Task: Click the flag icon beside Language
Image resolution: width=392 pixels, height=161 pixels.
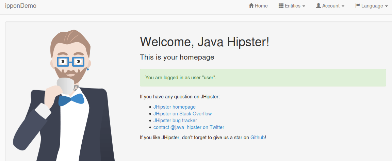Action: click(x=358, y=6)
